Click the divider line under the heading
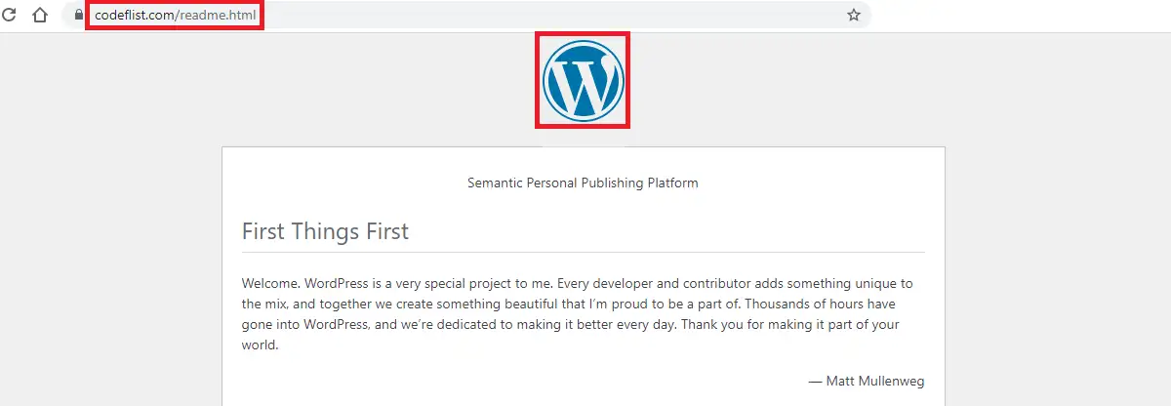 point(583,253)
